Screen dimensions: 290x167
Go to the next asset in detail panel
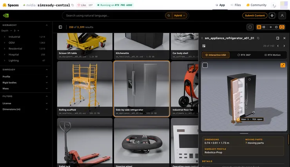point(284,46)
